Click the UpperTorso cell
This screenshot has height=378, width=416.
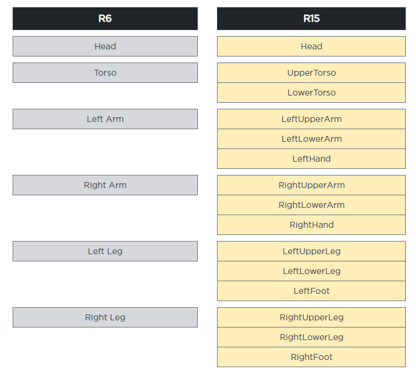click(311, 73)
